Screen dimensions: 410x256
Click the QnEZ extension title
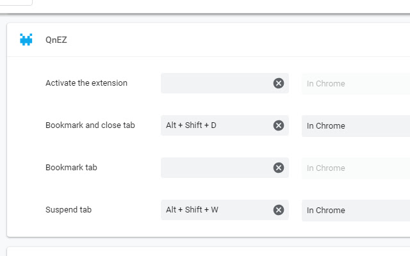click(x=56, y=40)
